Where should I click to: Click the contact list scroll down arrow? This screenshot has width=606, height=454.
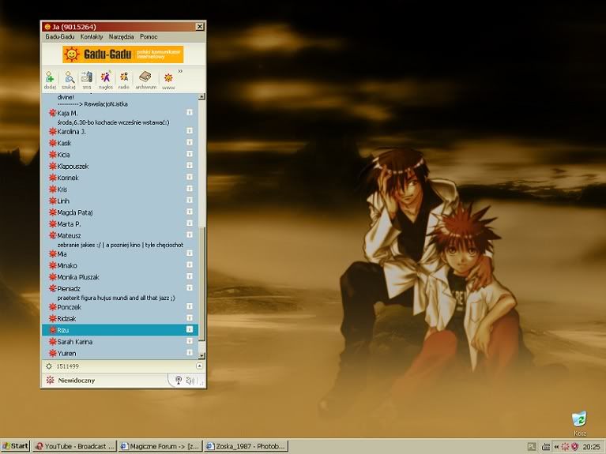tap(201, 355)
